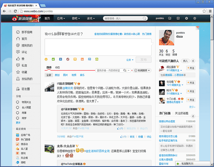Open 收藏 favorites in the left sidebar

24,72
